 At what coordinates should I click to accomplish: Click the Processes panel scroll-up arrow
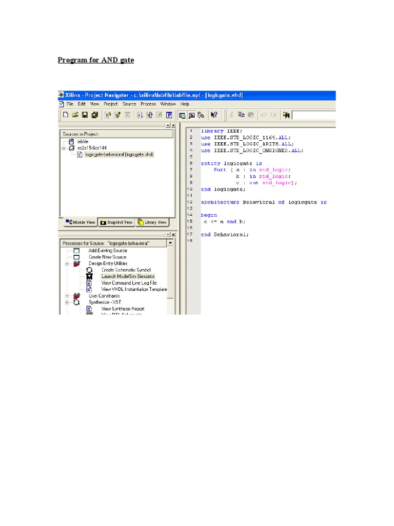[170, 242]
